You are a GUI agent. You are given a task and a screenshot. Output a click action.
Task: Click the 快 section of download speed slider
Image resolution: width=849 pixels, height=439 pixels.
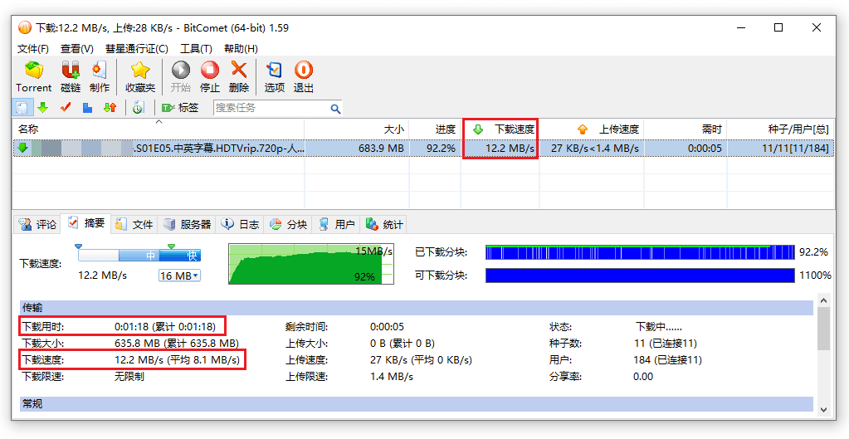(192, 256)
